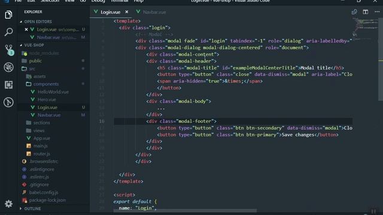Image resolution: width=383 pixels, height=215 pixels.
Task: Open .eslintignore file
Action: tap(41, 169)
